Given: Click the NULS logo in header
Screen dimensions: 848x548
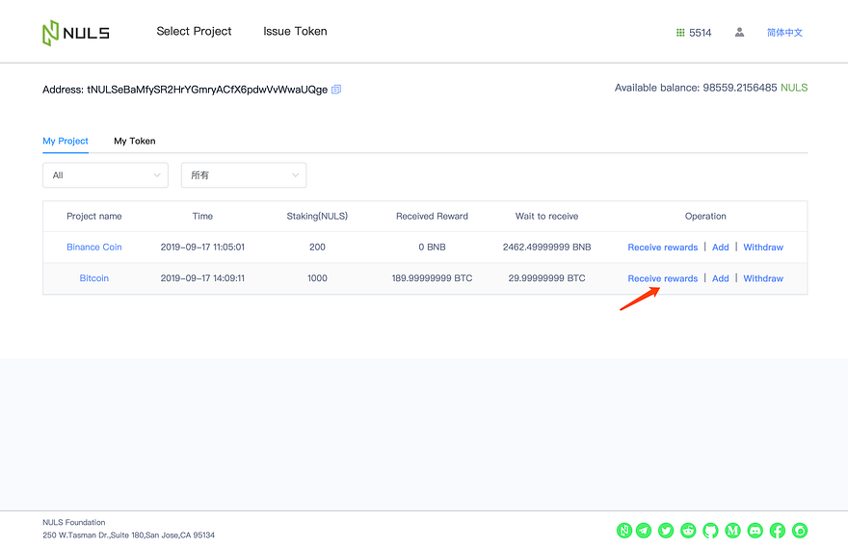Looking at the screenshot, I should pyautogui.click(x=76, y=33).
